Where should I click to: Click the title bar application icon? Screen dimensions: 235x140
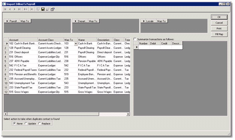[4, 4]
